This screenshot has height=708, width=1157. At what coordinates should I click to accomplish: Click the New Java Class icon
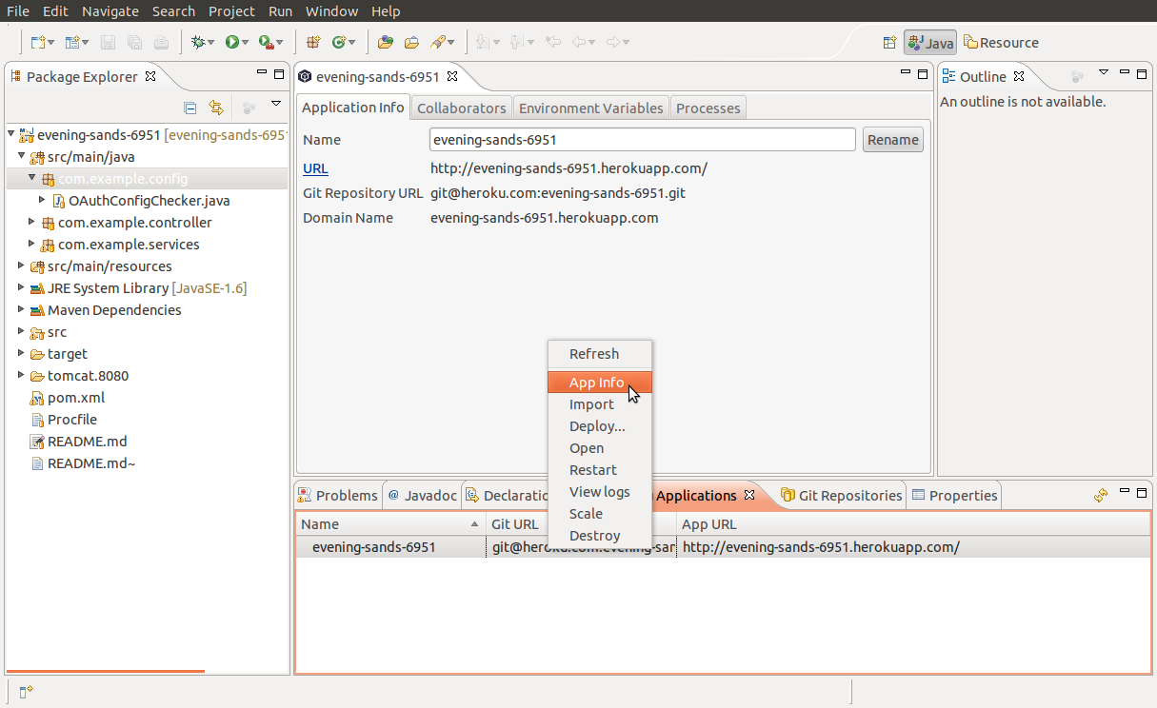tap(339, 42)
